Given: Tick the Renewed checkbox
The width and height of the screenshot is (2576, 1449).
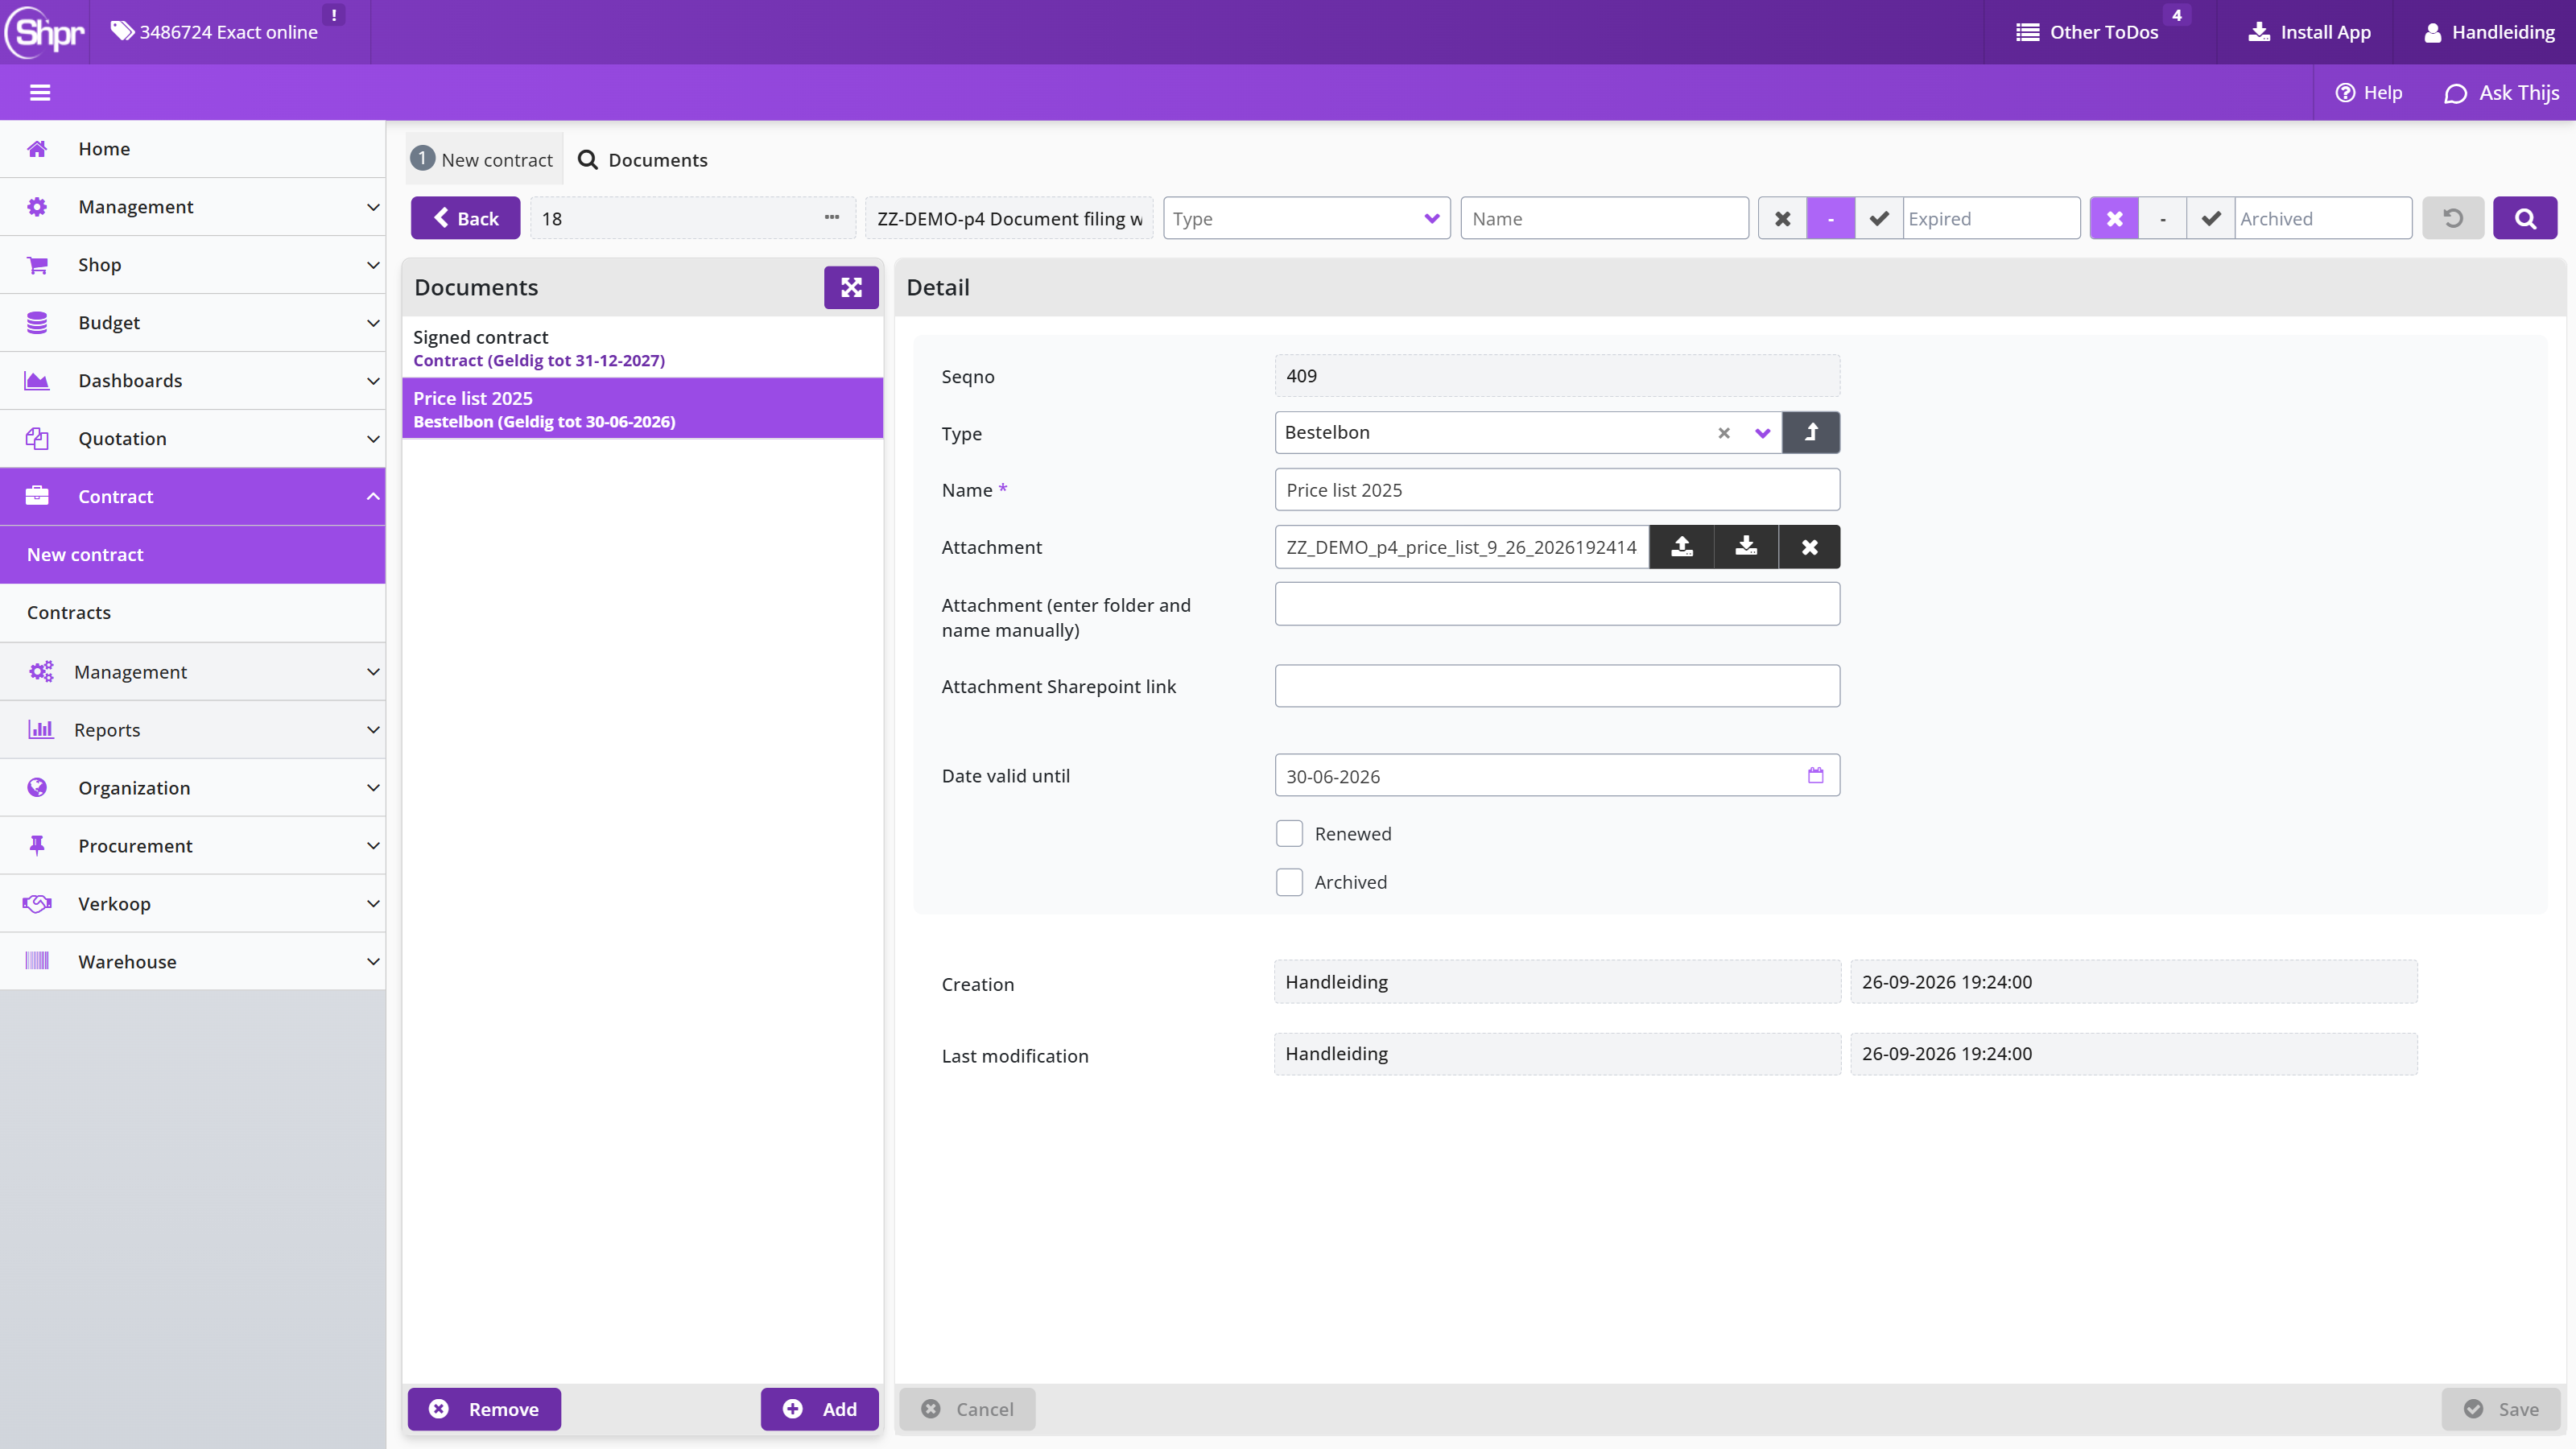Looking at the screenshot, I should (1289, 834).
